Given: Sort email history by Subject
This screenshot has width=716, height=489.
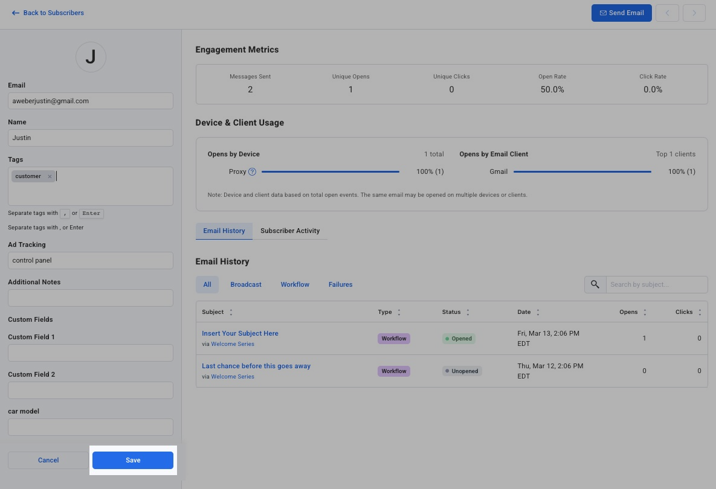Looking at the screenshot, I should (231, 312).
